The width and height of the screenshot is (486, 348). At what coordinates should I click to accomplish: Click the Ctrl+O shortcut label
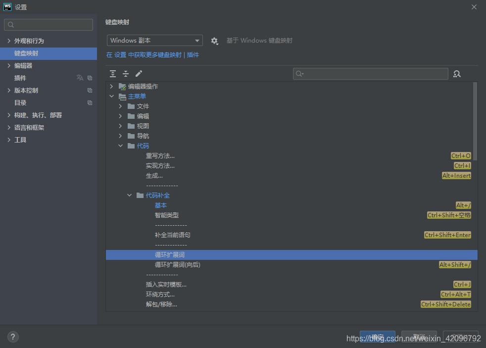coord(461,156)
